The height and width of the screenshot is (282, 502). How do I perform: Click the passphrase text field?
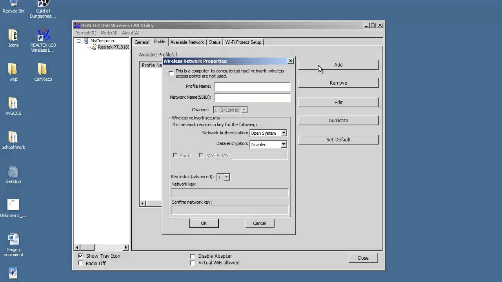tap(260, 155)
